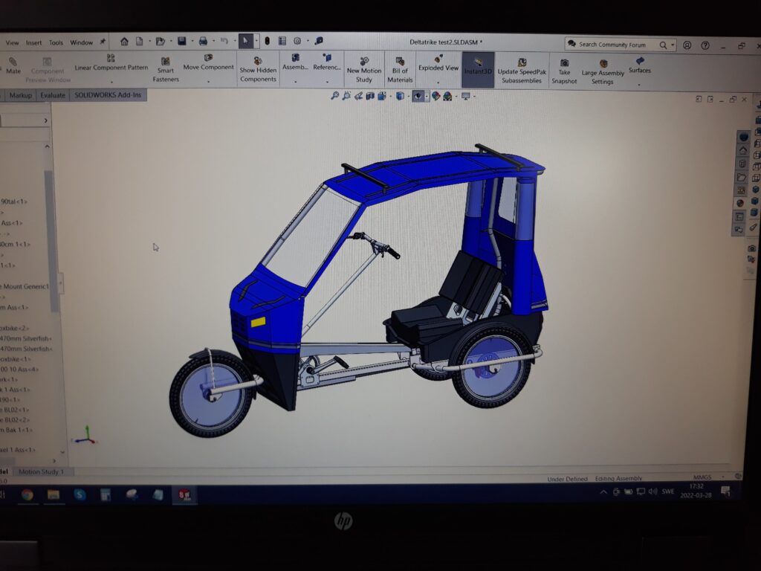Open Bill of Materials tool
Viewport: 761px width, 571px height.
coord(400,62)
